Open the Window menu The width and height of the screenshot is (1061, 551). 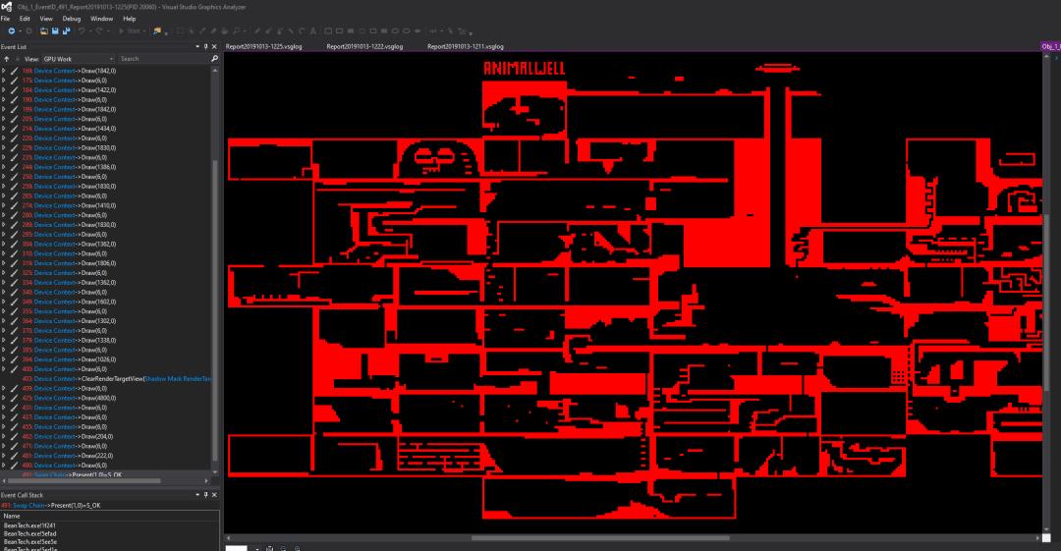pyautogui.click(x=101, y=19)
